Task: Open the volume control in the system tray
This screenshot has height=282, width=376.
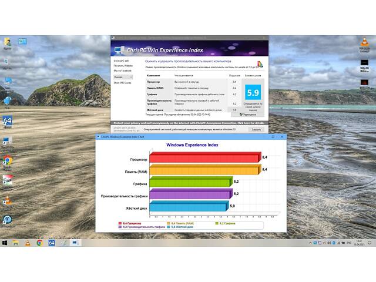Action: pyautogui.click(x=329, y=243)
